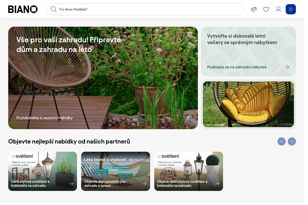Image resolution: width=308 pixels, height=205 pixels.
Task: Open the product comparison scales icon
Action: [254, 9]
